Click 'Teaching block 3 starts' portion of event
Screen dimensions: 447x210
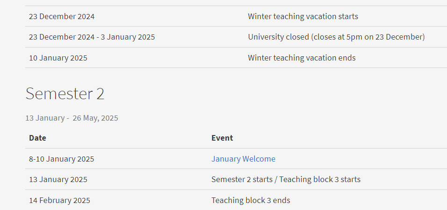point(320,180)
